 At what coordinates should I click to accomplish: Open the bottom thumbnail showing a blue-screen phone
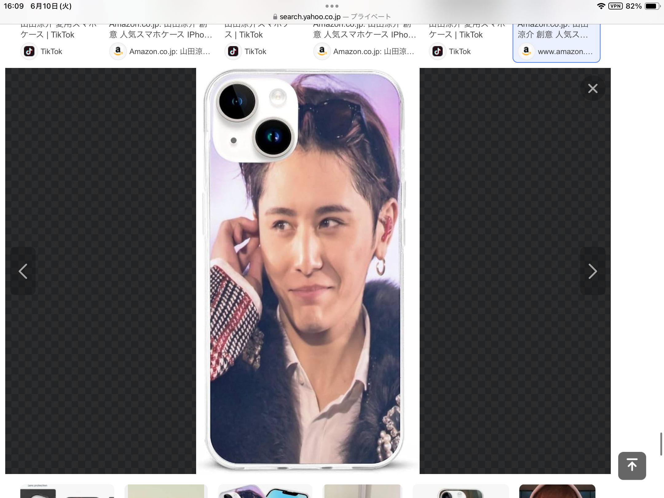265,491
